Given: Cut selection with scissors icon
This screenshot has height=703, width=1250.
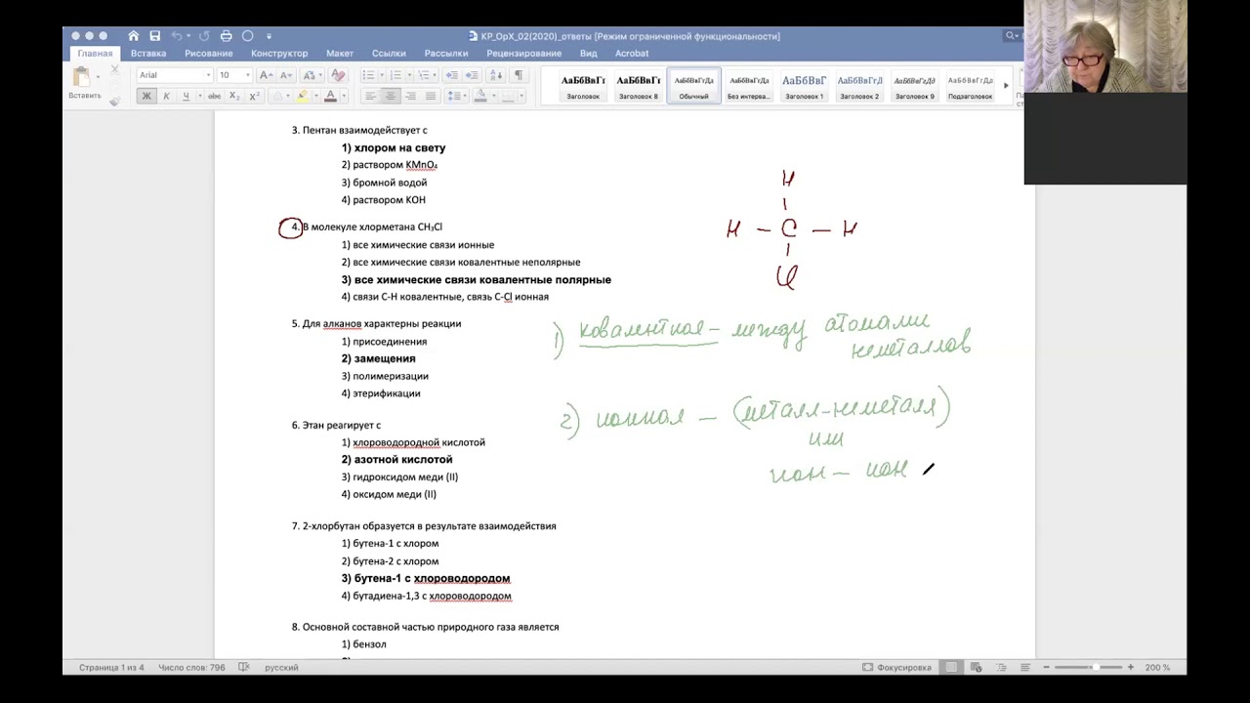Looking at the screenshot, I should (114, 70).
